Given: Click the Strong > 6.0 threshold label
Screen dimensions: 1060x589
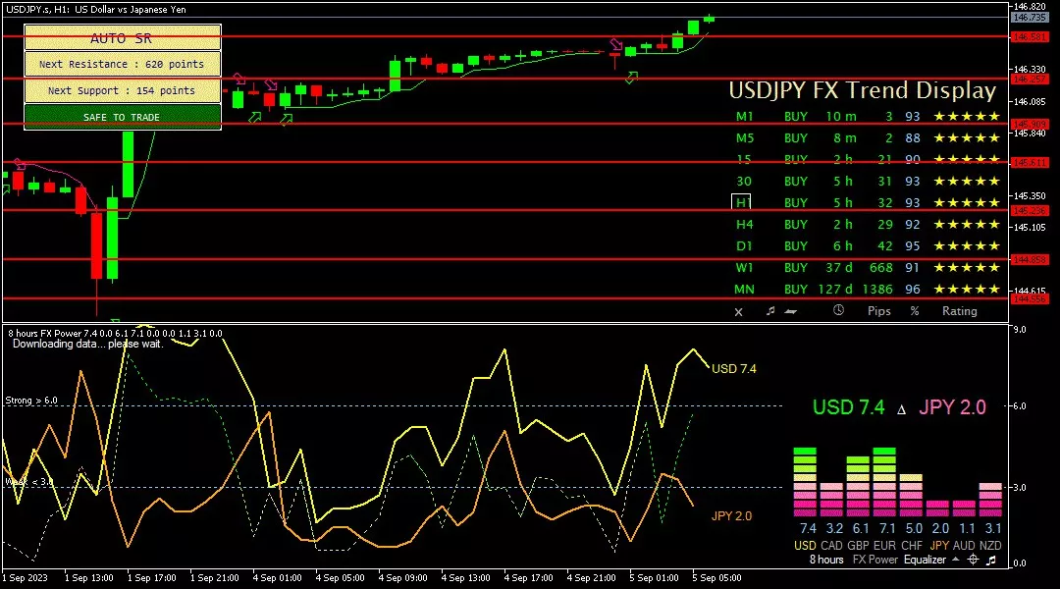Looking at the screenshot, I should [x=31, y=401].
